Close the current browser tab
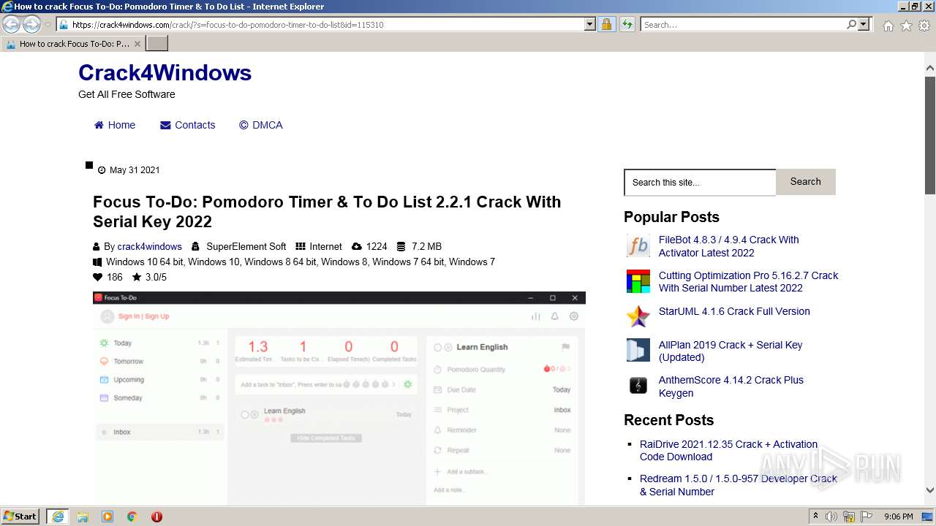This screenshot has height=526, width=936. 137,44
